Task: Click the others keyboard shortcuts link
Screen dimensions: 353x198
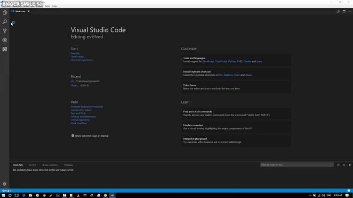Action: point(249,75)
